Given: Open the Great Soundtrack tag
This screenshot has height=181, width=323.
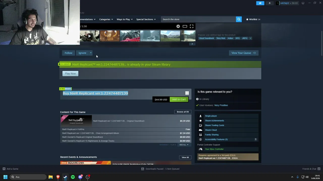Looking at the screenshot, I should click(x=206, y=38).
